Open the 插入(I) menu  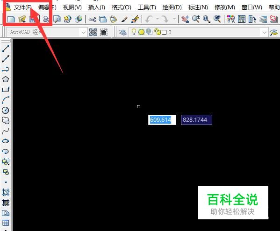(x=97, y=7)
